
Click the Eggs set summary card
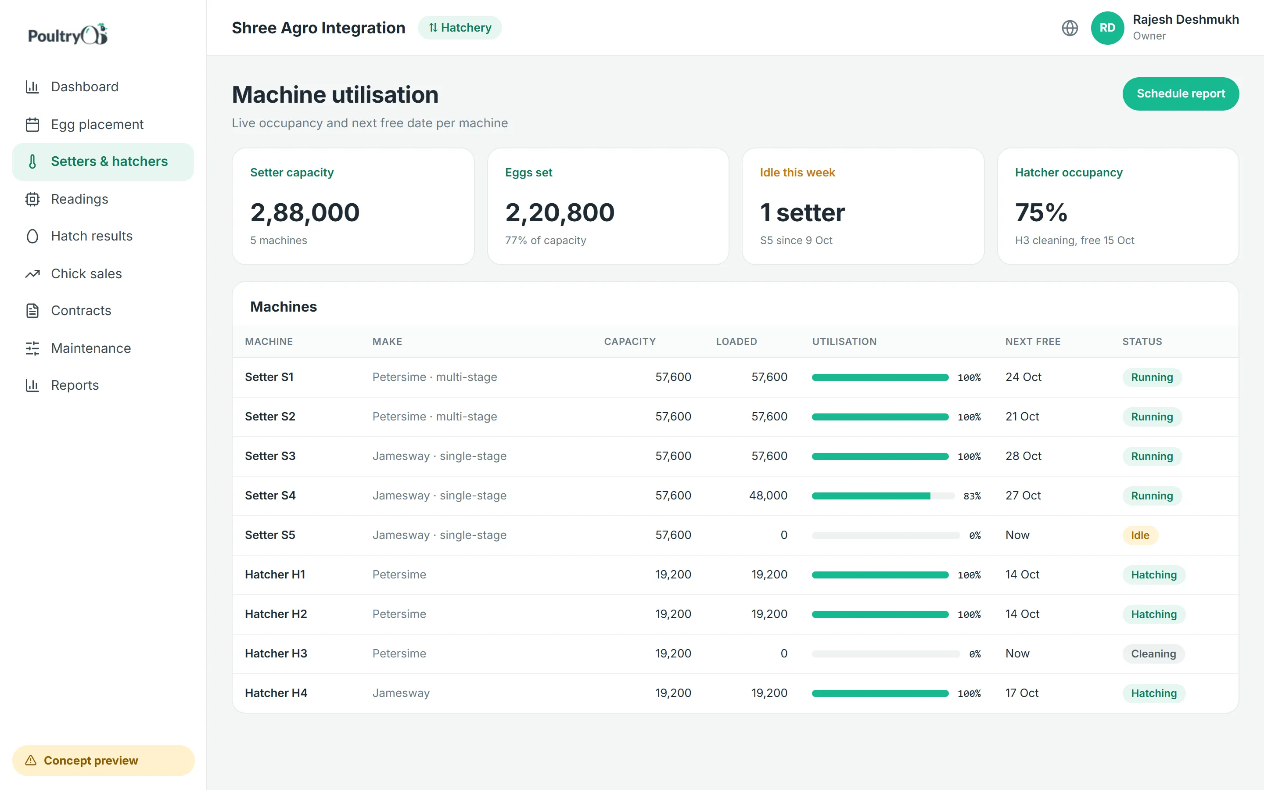pos(608,206)
